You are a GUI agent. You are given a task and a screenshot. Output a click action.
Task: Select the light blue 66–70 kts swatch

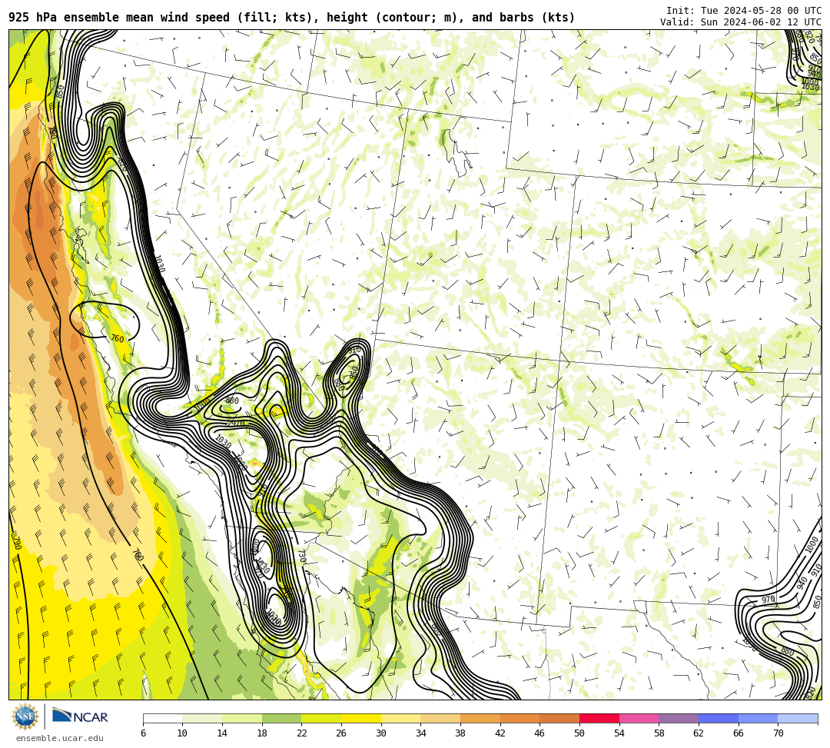pyautogui.click(x=758, y=718)
